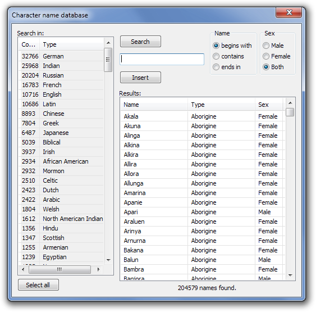Choose the Female sex radio button
316x312 pixels.
click(x=277, y=56)
